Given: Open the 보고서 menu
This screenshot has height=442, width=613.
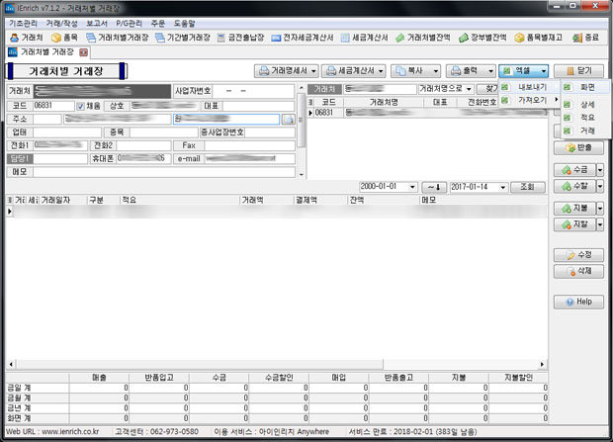Looking at the screenshot, I should [97, 22].
